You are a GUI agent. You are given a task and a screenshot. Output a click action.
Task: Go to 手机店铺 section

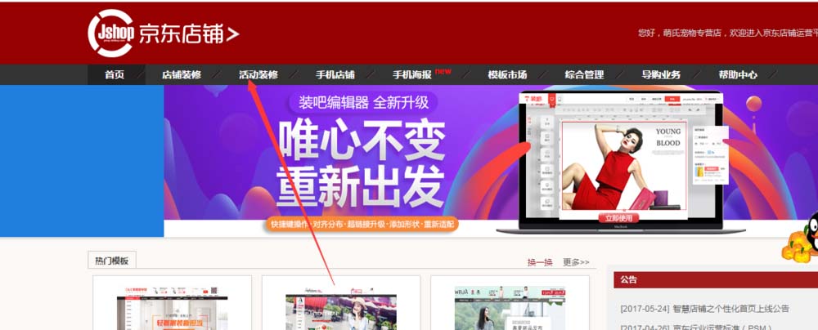tap(335, 74)
